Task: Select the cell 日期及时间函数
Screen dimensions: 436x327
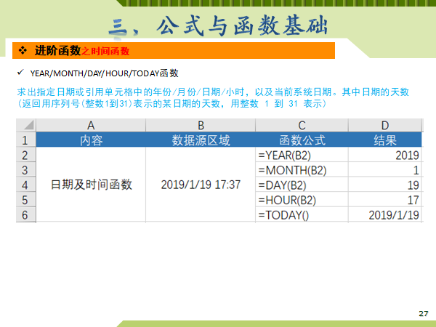Action: (91, 185)
